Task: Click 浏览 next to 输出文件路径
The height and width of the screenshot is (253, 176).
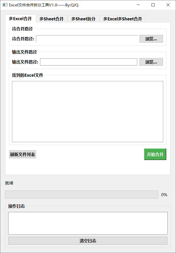Action: coord(151,62)
